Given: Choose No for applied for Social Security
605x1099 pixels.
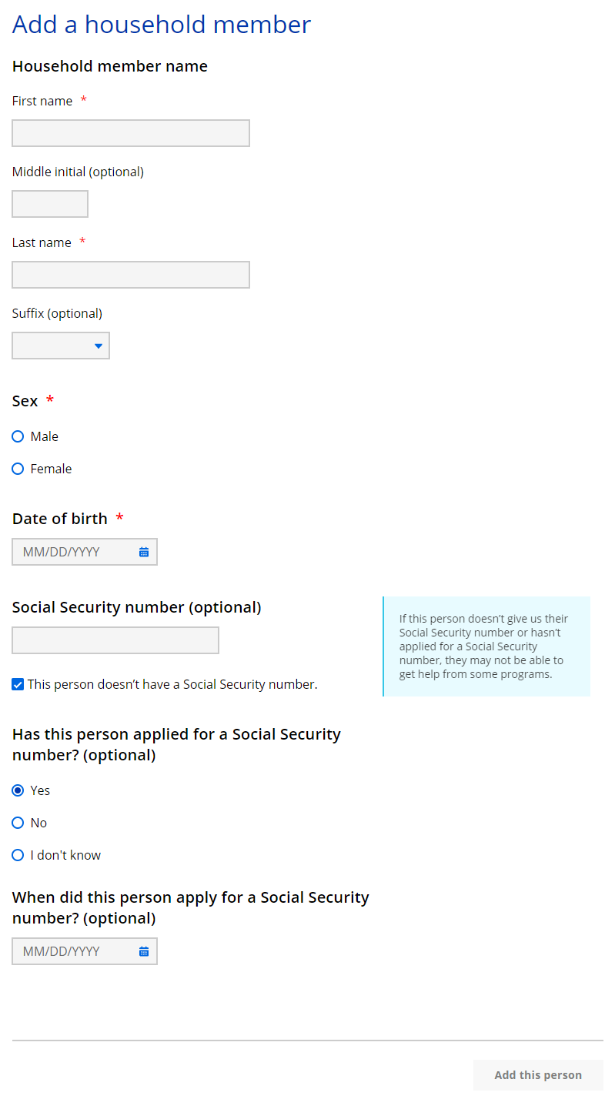Looking at the screenshot, I should point(18,823).
